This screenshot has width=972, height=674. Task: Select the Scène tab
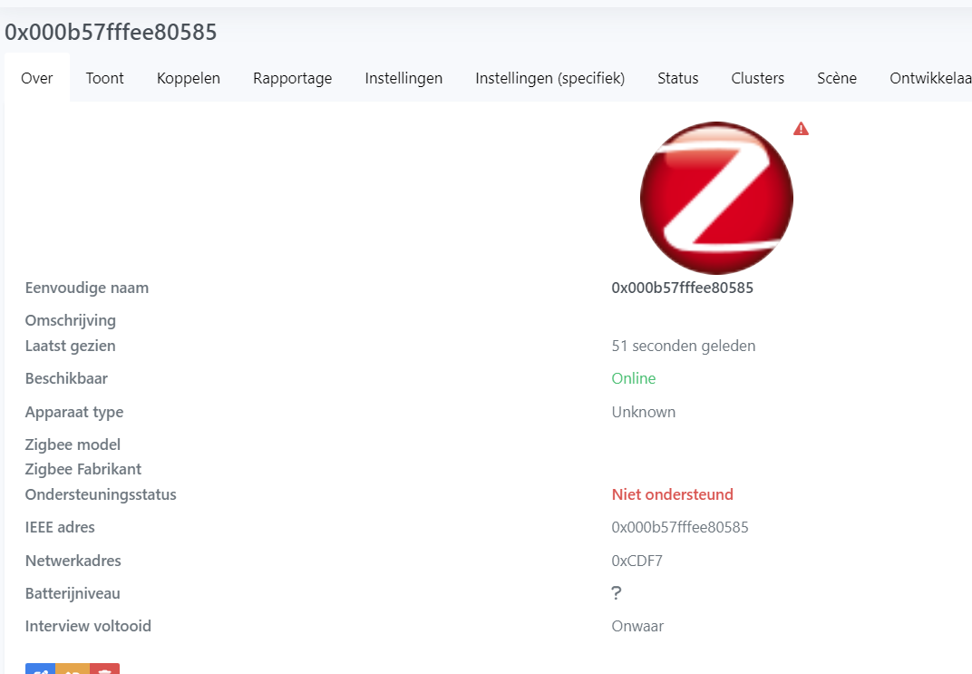(x=837, y=78)
